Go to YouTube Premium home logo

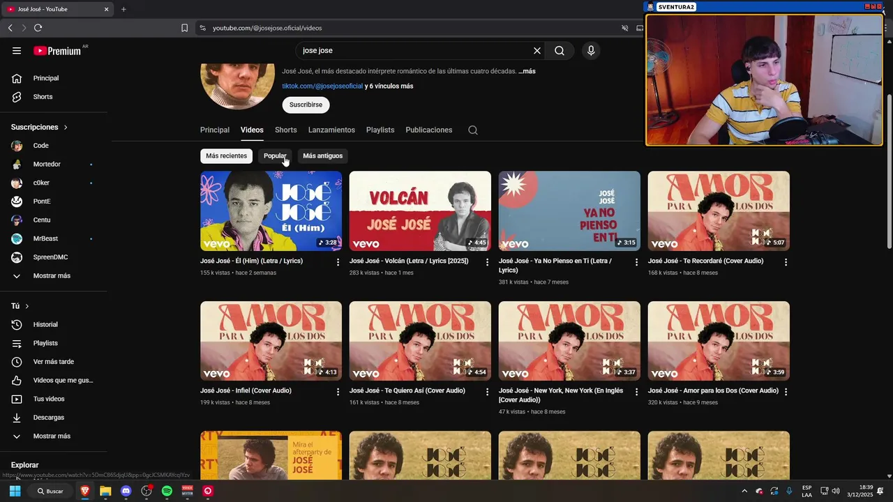coord(57,51)
